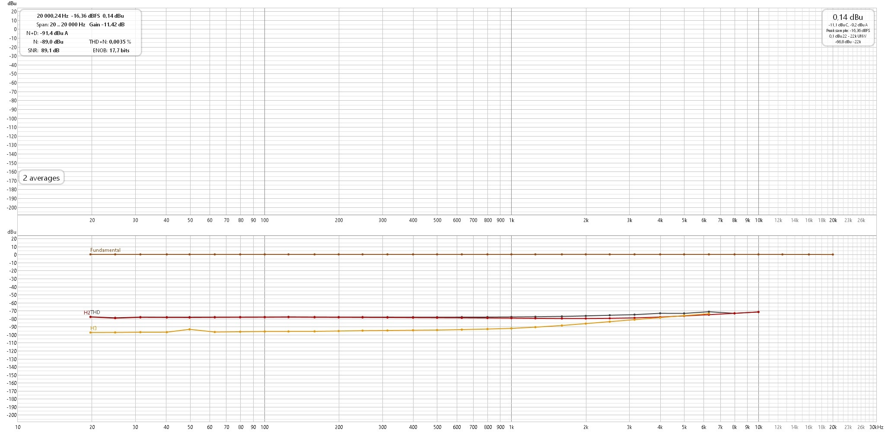Screen dimensions: 885x432
Task: Click the H3 data point at 2k
Action: (x=586, y=324)
